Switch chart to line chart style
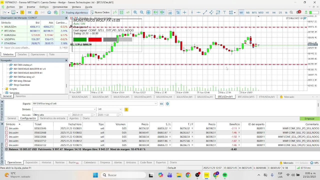Viewport: 320px width, 180px height. coord(128,12)
